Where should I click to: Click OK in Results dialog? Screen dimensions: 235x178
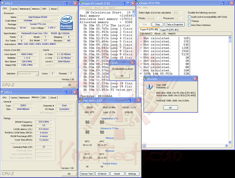click(x=170, y=108)
